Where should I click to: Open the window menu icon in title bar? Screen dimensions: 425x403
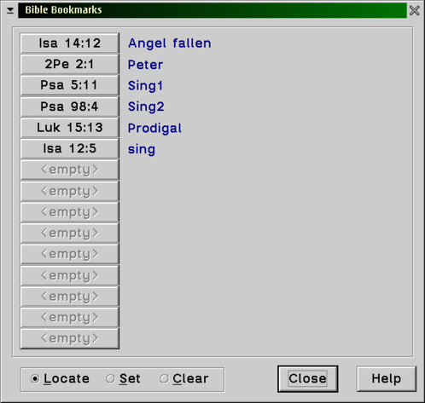pos(10,10)
